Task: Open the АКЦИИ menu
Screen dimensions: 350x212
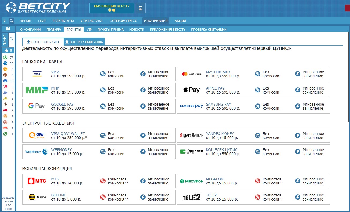Action: tap(180, 21)
